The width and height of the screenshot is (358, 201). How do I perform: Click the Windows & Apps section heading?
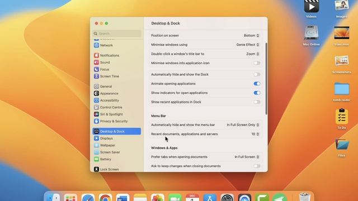click(x=164, y=148)
